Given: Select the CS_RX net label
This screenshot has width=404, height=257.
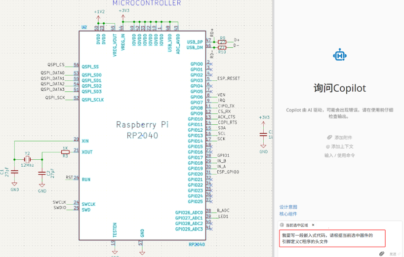Looking at the screenshot, I should [224, 111].
